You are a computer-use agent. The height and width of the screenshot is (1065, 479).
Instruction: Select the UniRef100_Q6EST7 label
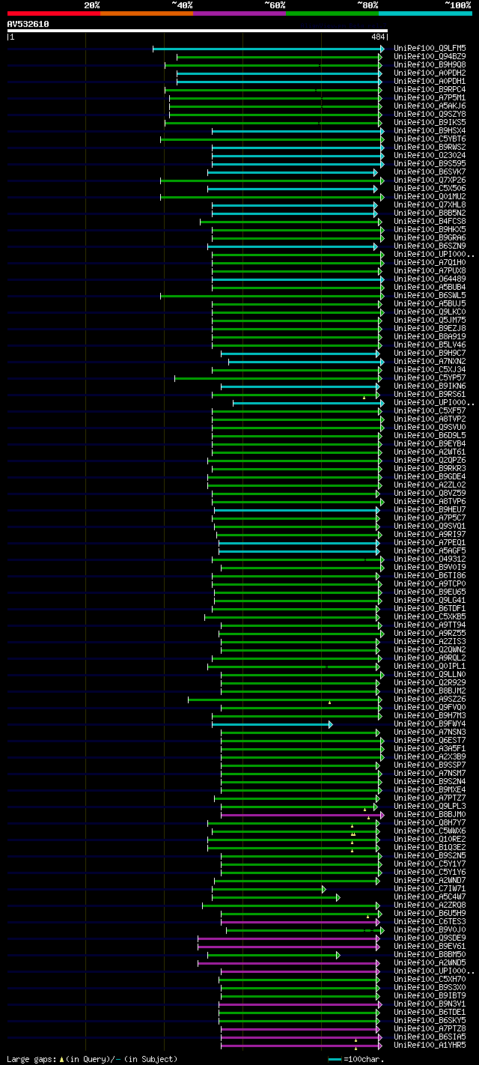point(430,741)
